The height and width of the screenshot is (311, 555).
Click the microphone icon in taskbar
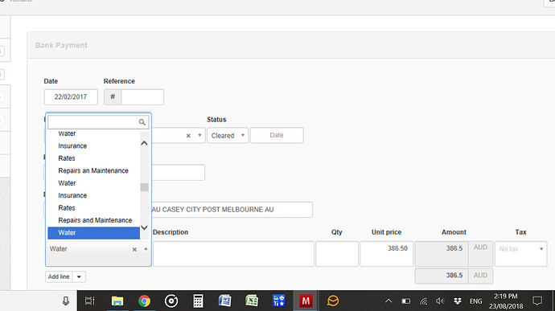66,301
